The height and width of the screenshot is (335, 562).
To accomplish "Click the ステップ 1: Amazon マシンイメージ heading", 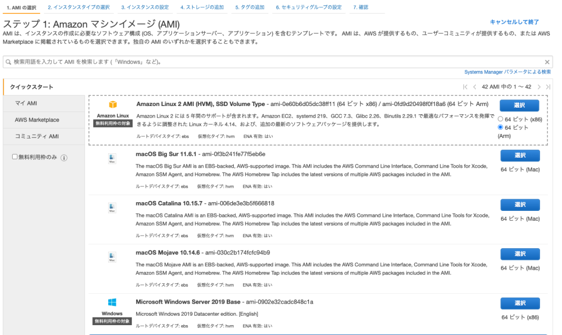I will [x=92, y=24].
